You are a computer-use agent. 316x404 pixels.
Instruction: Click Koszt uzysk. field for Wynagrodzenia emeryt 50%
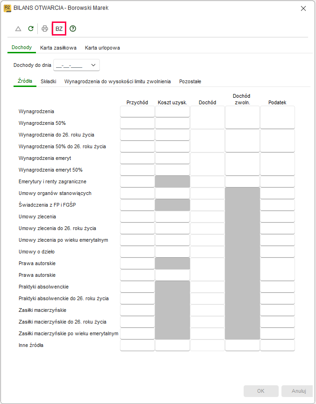(x=173, y=170)
